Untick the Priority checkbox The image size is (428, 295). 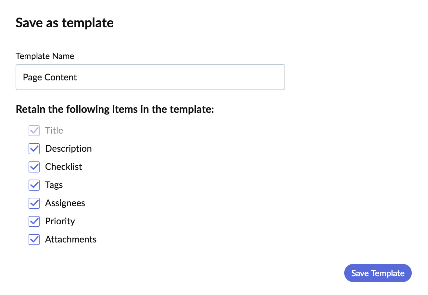(x=34, y=221)
